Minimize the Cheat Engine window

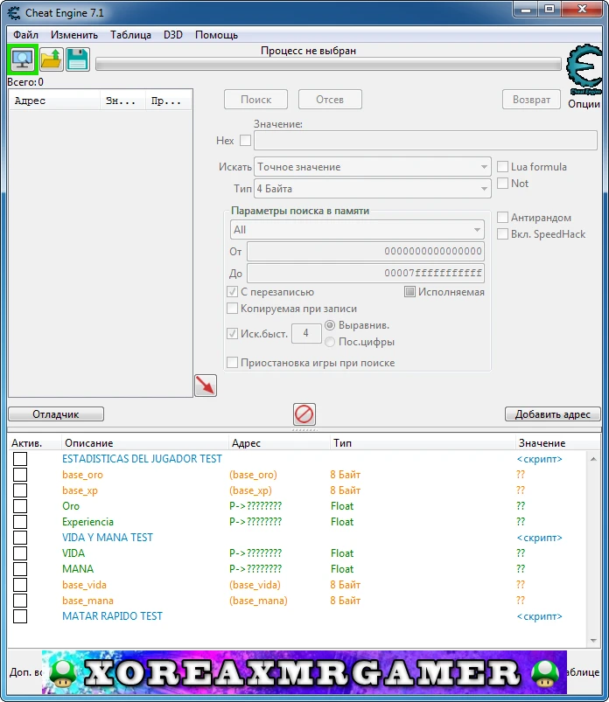(526, 10)
